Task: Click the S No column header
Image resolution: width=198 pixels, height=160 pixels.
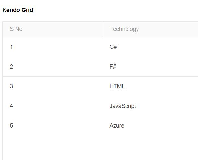Action: click(x=52, y=29)
